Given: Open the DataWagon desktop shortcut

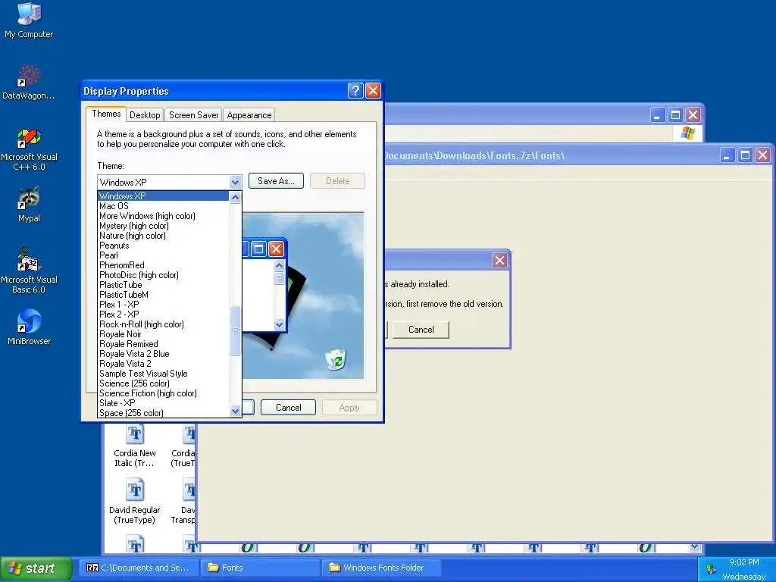Looking at the screenshot, I should pos(29,82).
